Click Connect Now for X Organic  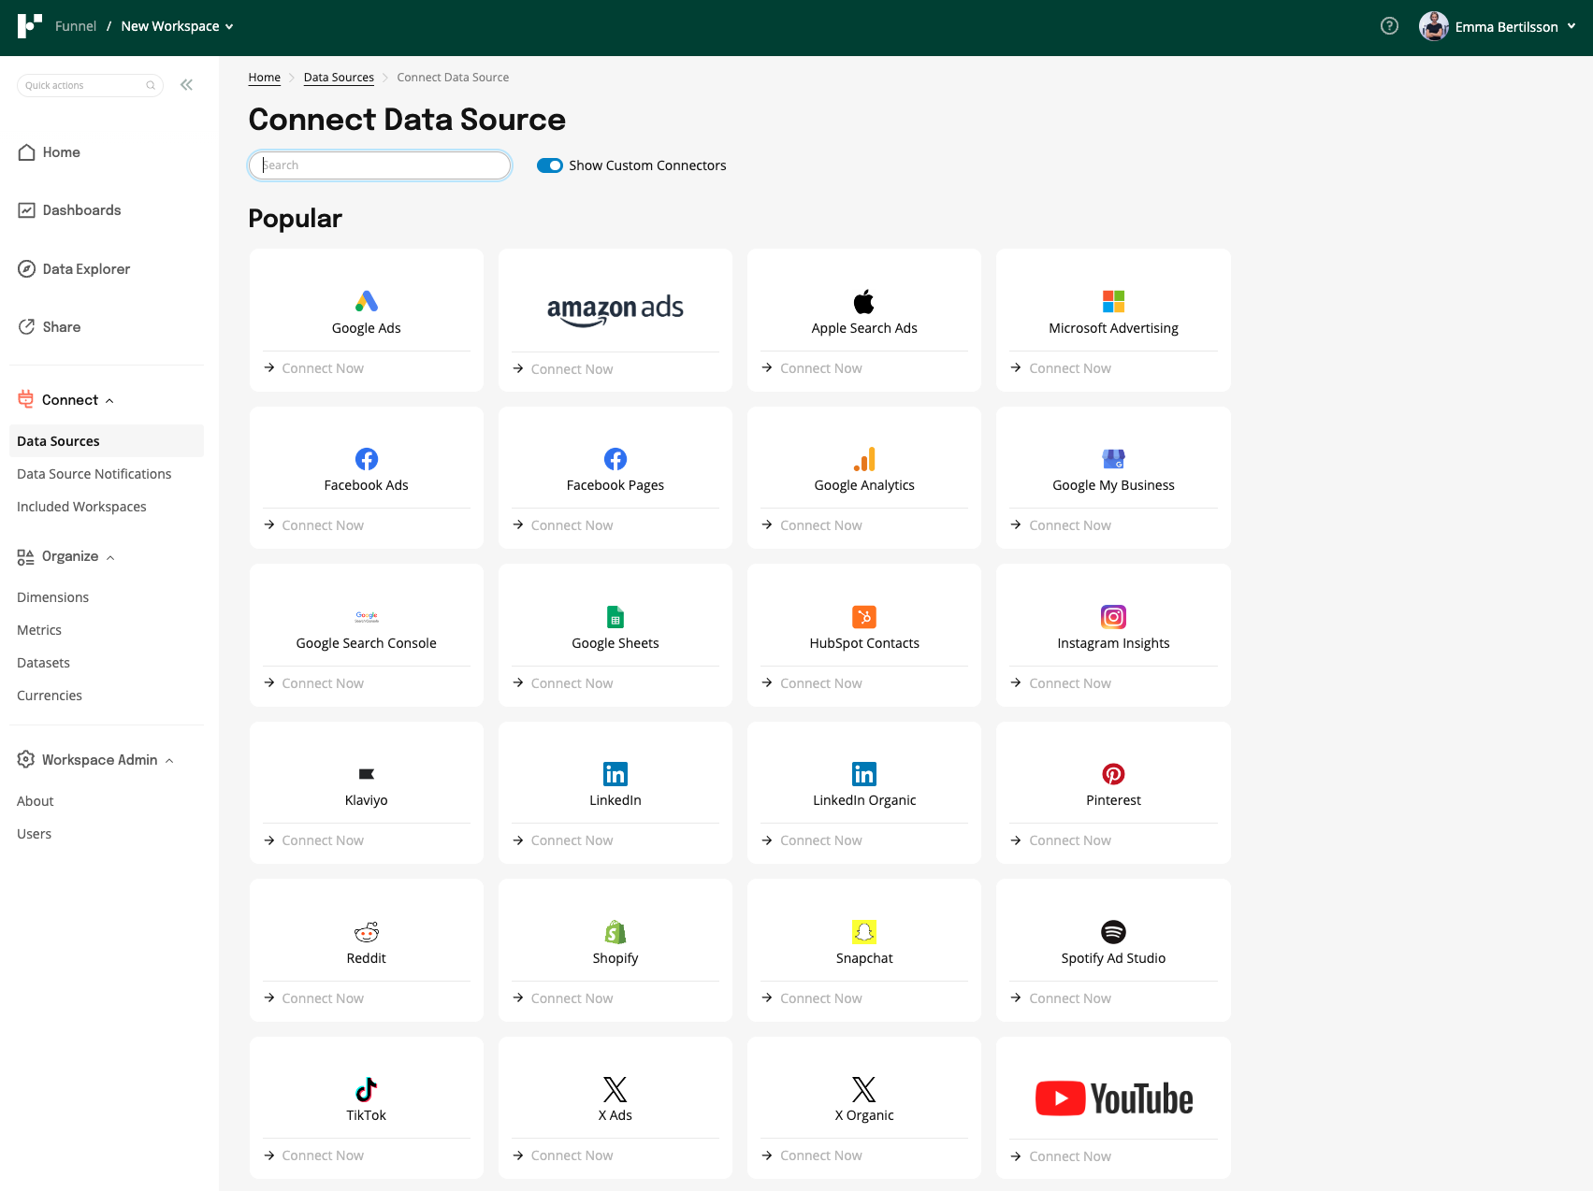point(812,1155)
